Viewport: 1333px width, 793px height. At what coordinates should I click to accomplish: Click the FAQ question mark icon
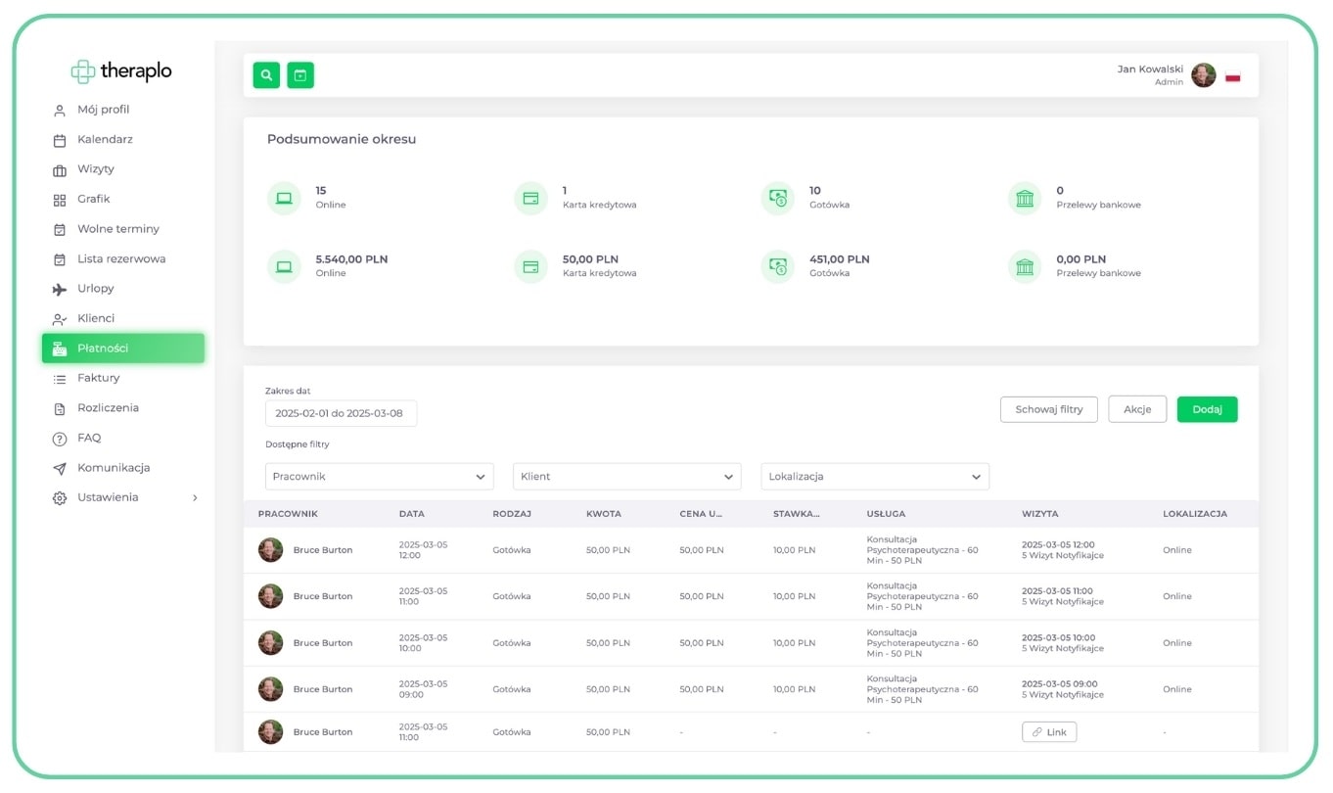pyautogui.click(x=60, y=439)
